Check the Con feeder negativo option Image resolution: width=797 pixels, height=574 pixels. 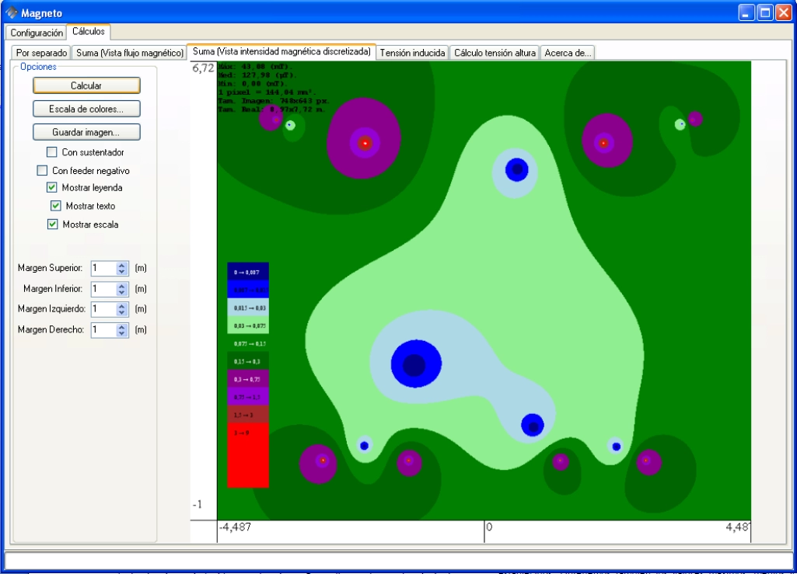coord(43,171)
